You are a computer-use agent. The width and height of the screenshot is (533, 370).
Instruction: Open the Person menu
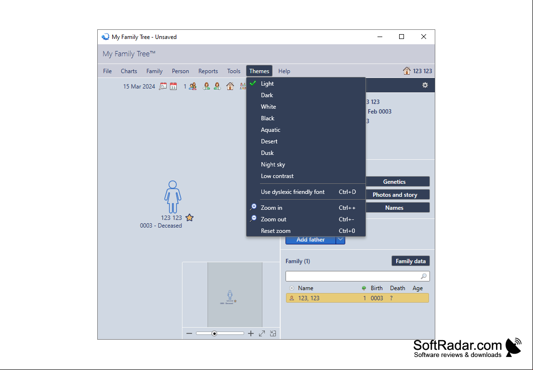pyautogui.click(x=180, y=71)
